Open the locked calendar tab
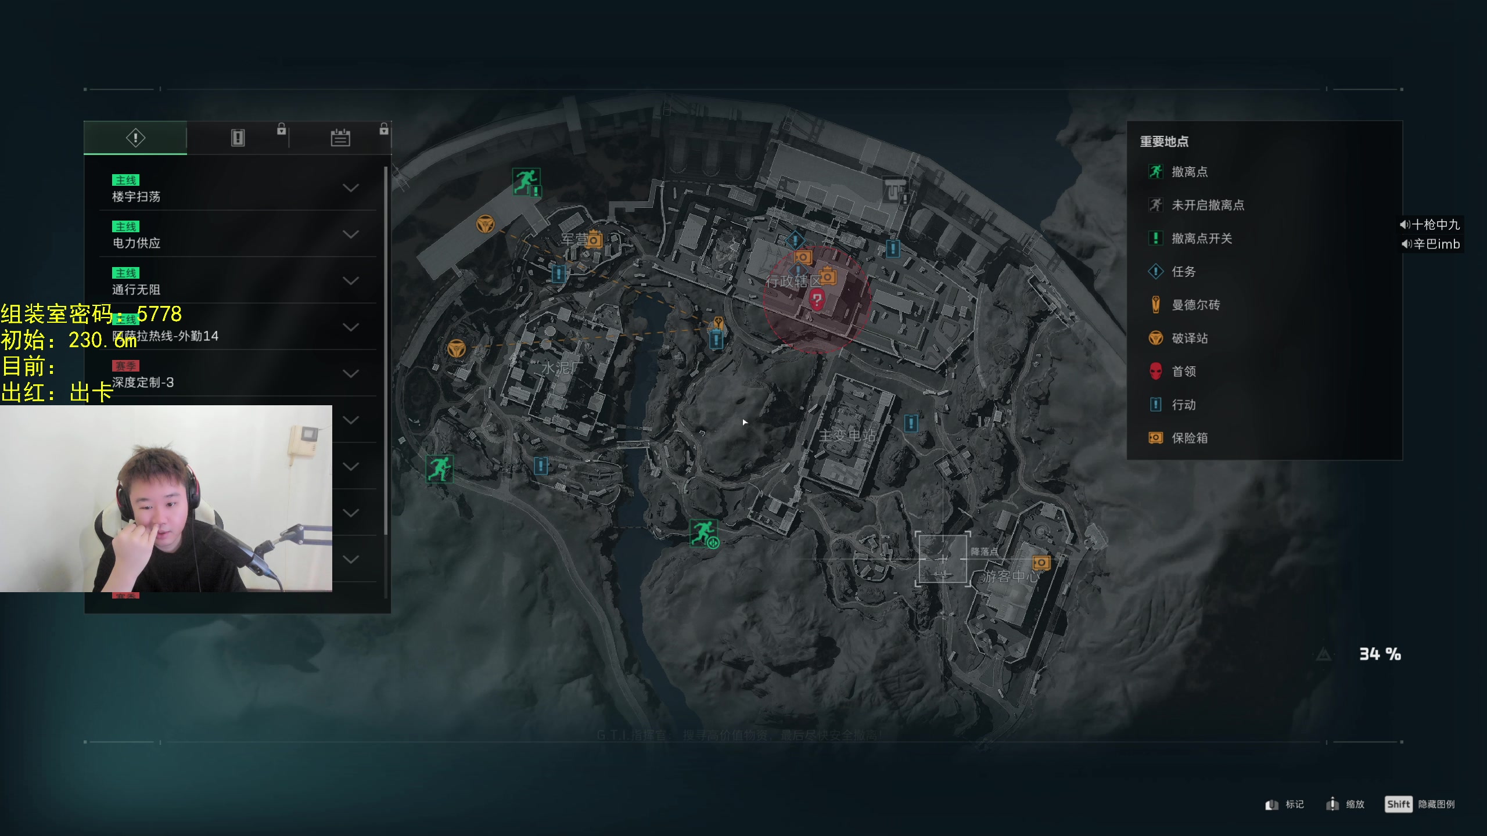The width and height of the screenshot is (1487, 836). pyautogui.click(x=340, y=138)
